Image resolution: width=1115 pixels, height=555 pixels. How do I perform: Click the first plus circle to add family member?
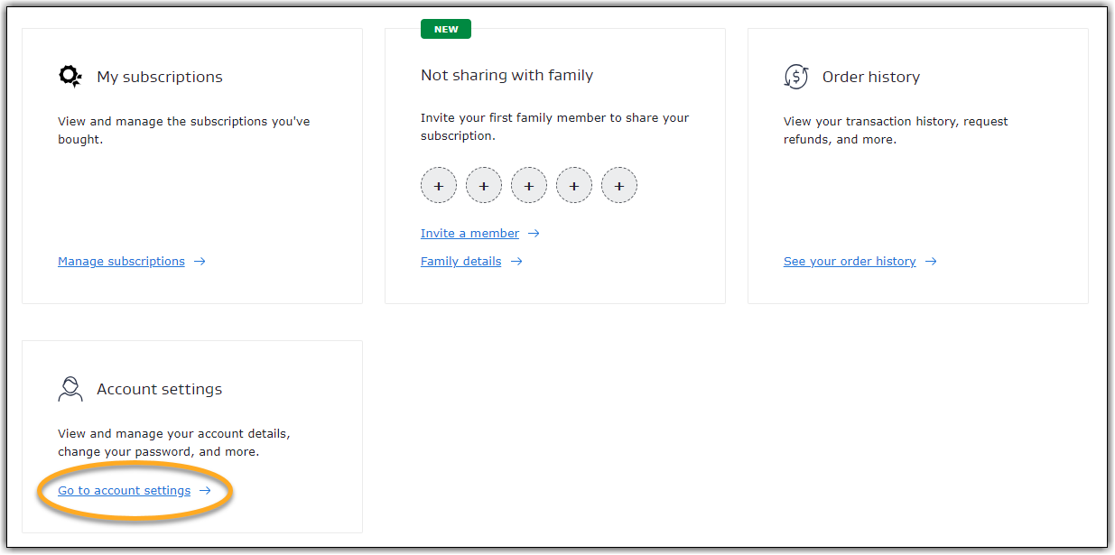(x=439, y=186)
